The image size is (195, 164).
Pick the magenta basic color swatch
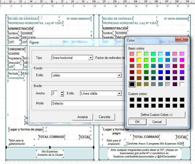click(182, 60)
